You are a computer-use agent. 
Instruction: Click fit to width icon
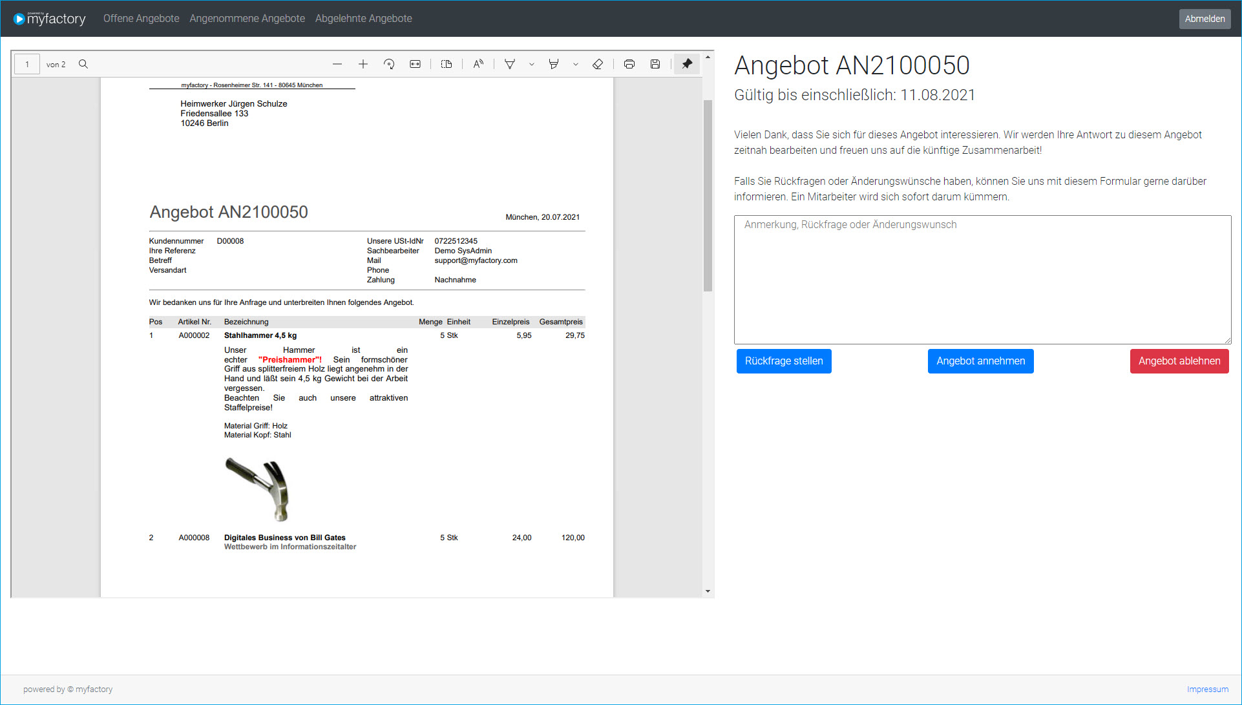(416, 64)
